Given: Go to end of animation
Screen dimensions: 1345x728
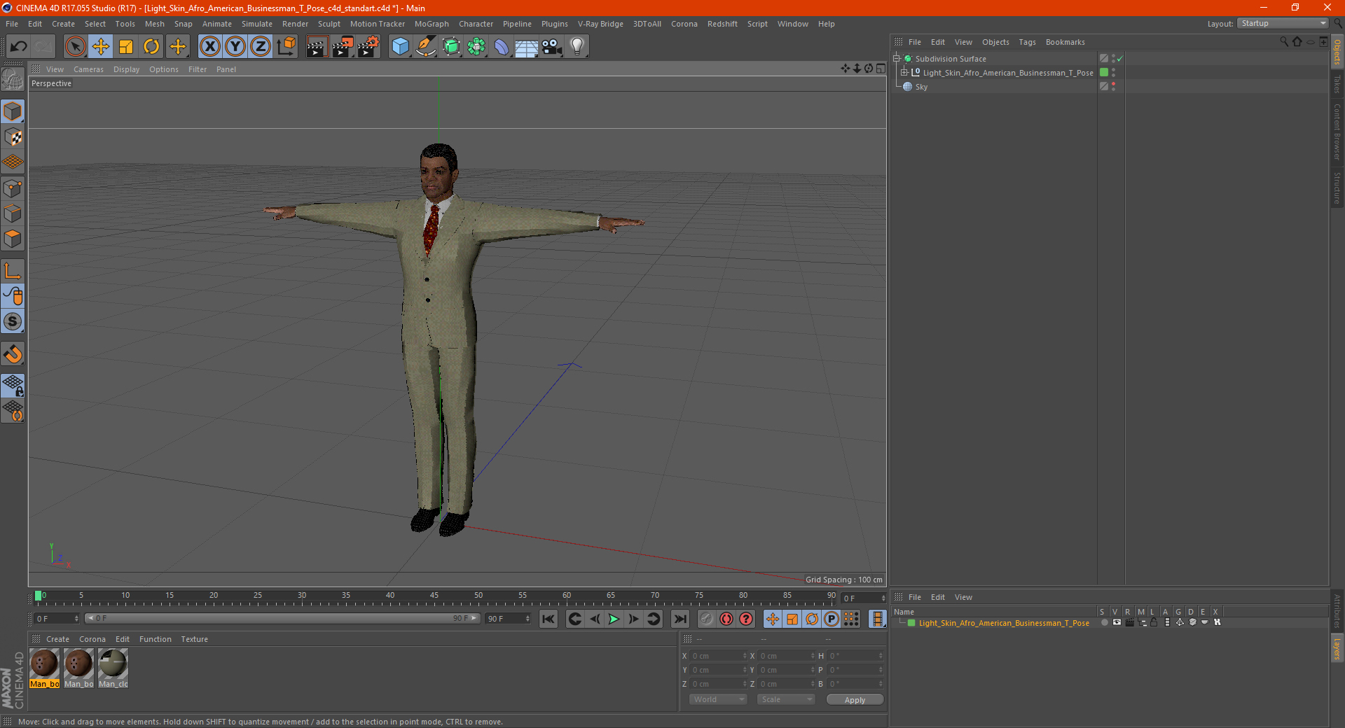Looking at the screenshot, I should (680, 619).
